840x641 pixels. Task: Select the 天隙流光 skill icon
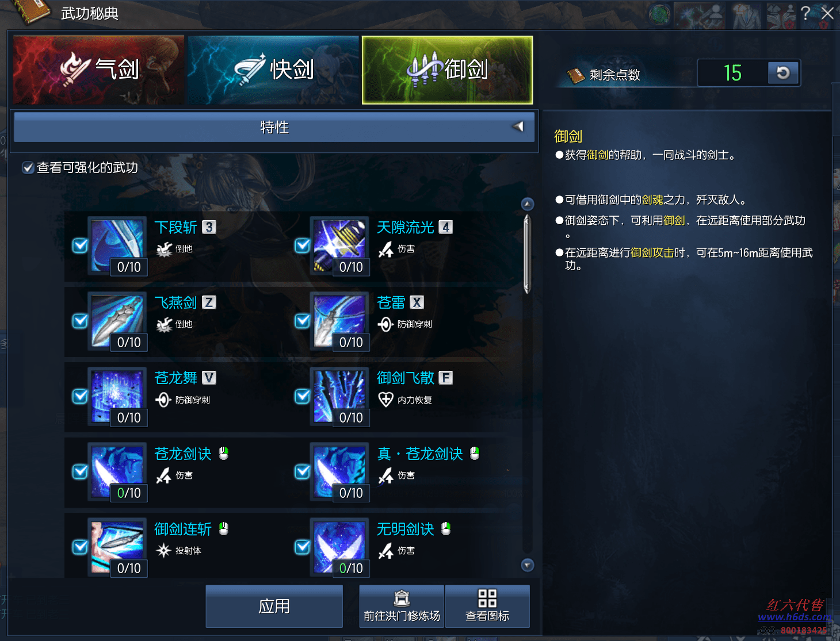tap(339, 246)
